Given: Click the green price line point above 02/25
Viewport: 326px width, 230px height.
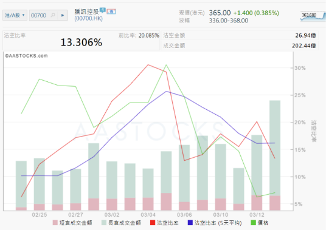Looking at the screenshot, I should pos(40,79).
